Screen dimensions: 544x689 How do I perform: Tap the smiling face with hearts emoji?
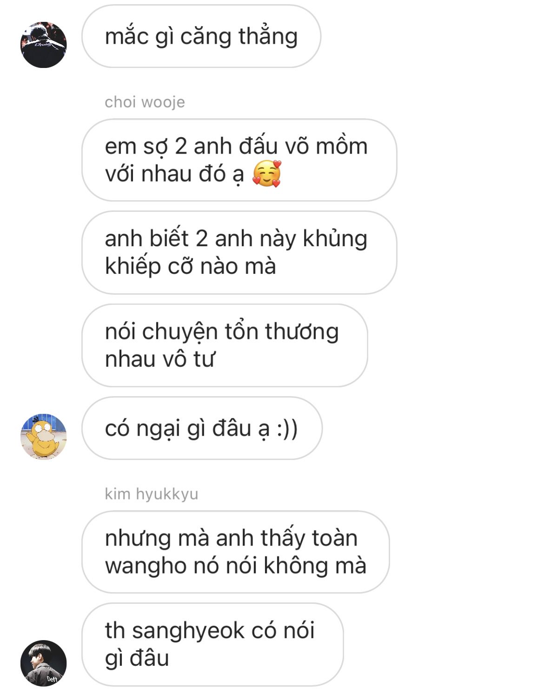click(x=267, y=174)
